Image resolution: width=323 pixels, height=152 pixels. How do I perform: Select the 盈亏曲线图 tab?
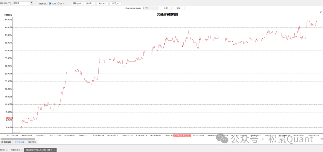coord(20,142)
